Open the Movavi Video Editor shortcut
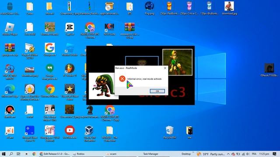Viewport: 280px width, 157px height. 30,134
